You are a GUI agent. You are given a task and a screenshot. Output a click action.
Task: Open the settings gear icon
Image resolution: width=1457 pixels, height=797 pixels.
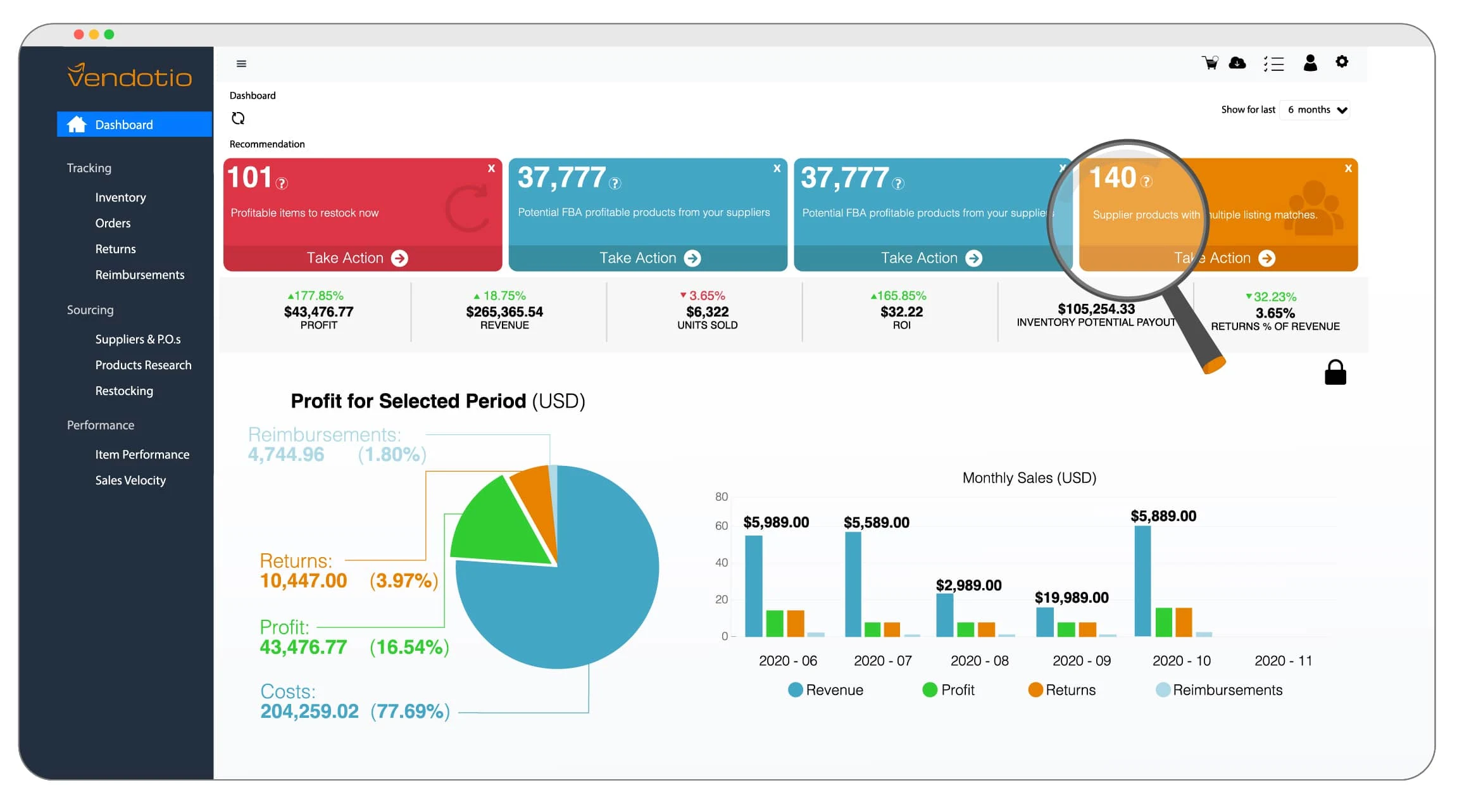[x=1342, y=61]
